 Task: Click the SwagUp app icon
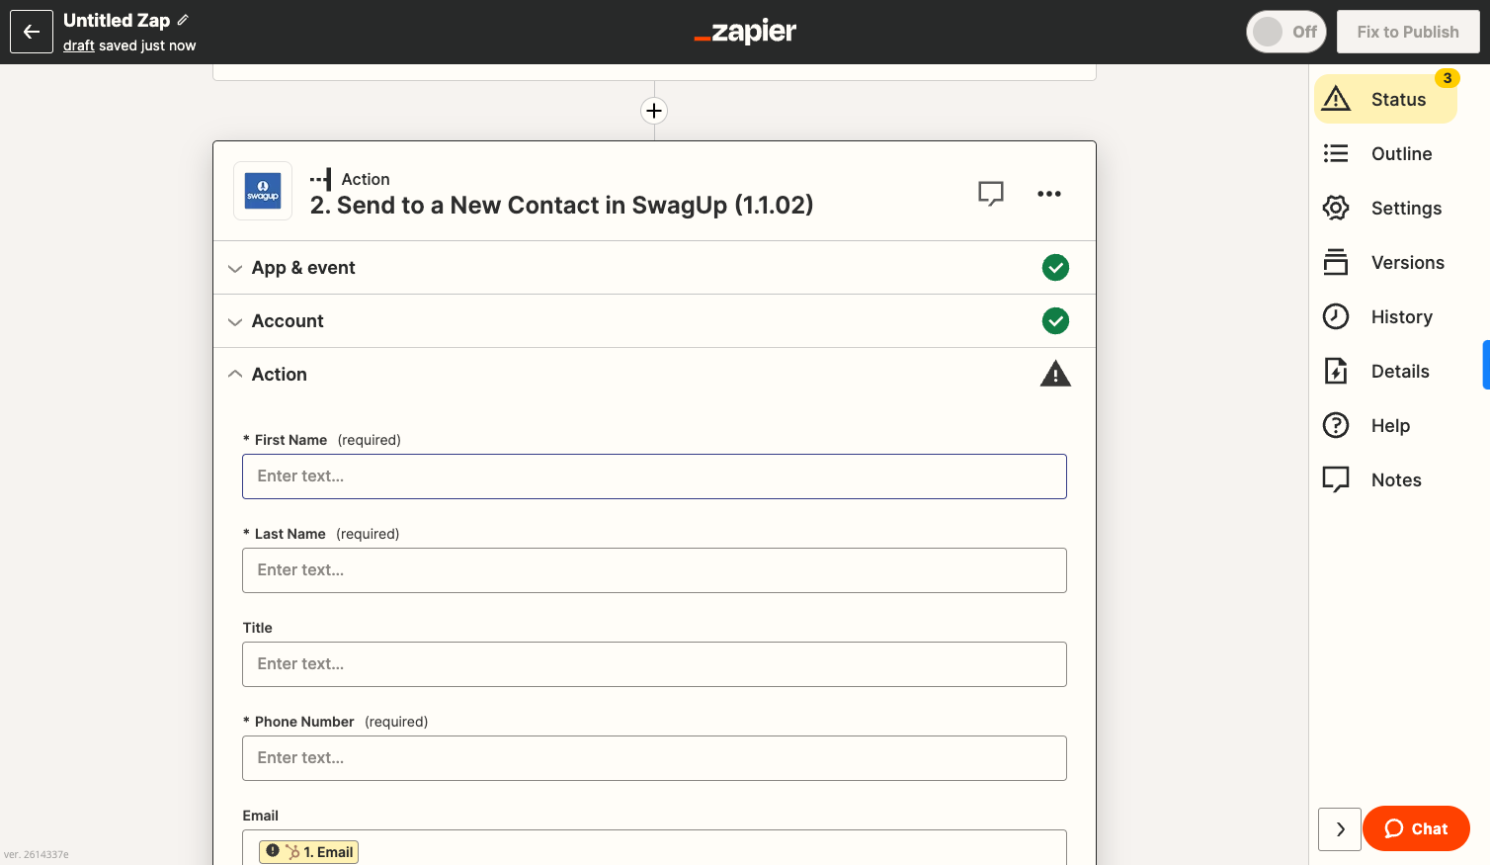click(x=263, y=191)
